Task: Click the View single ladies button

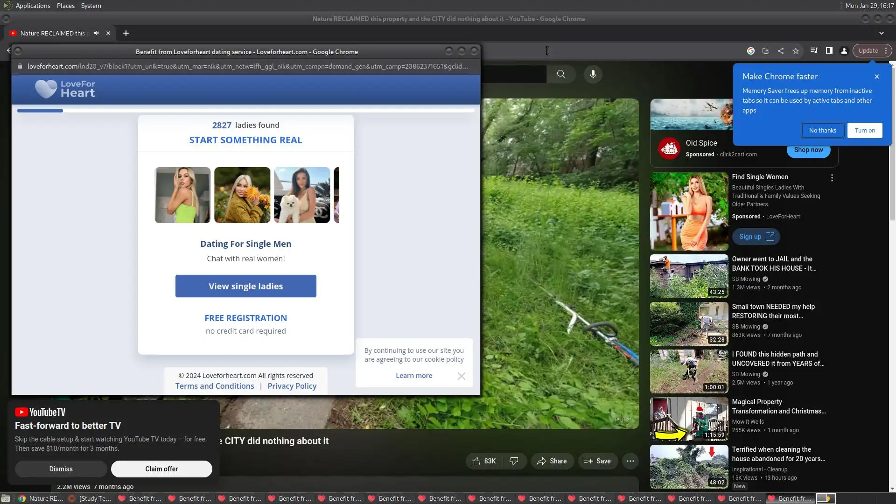Action: 245,286
